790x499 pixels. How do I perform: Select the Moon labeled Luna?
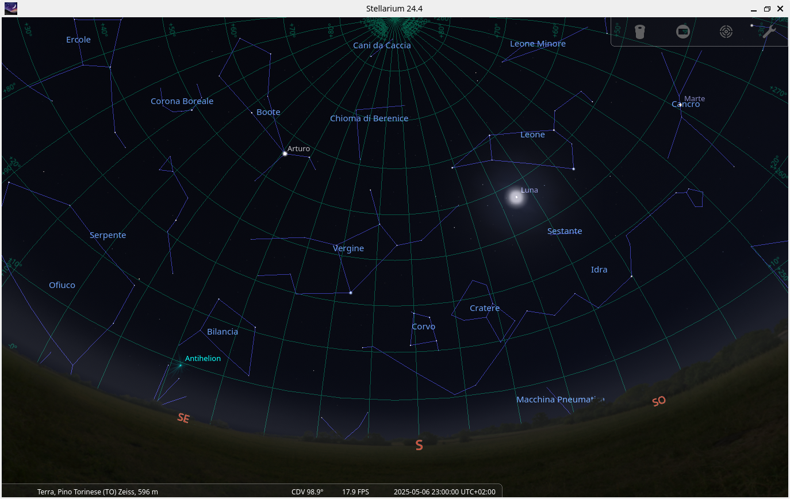pyautogui.click(x=516, y=197)
